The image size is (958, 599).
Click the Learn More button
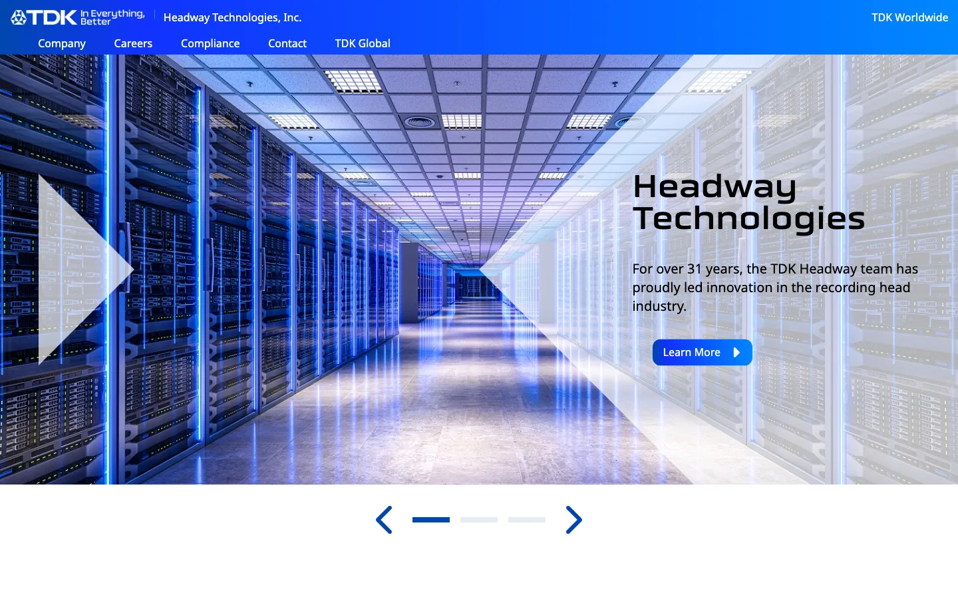702,352
